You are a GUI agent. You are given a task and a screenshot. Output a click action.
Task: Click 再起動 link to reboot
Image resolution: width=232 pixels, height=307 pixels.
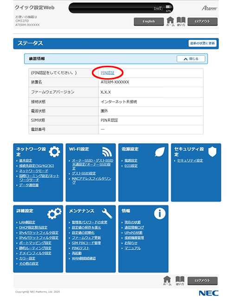77,253
